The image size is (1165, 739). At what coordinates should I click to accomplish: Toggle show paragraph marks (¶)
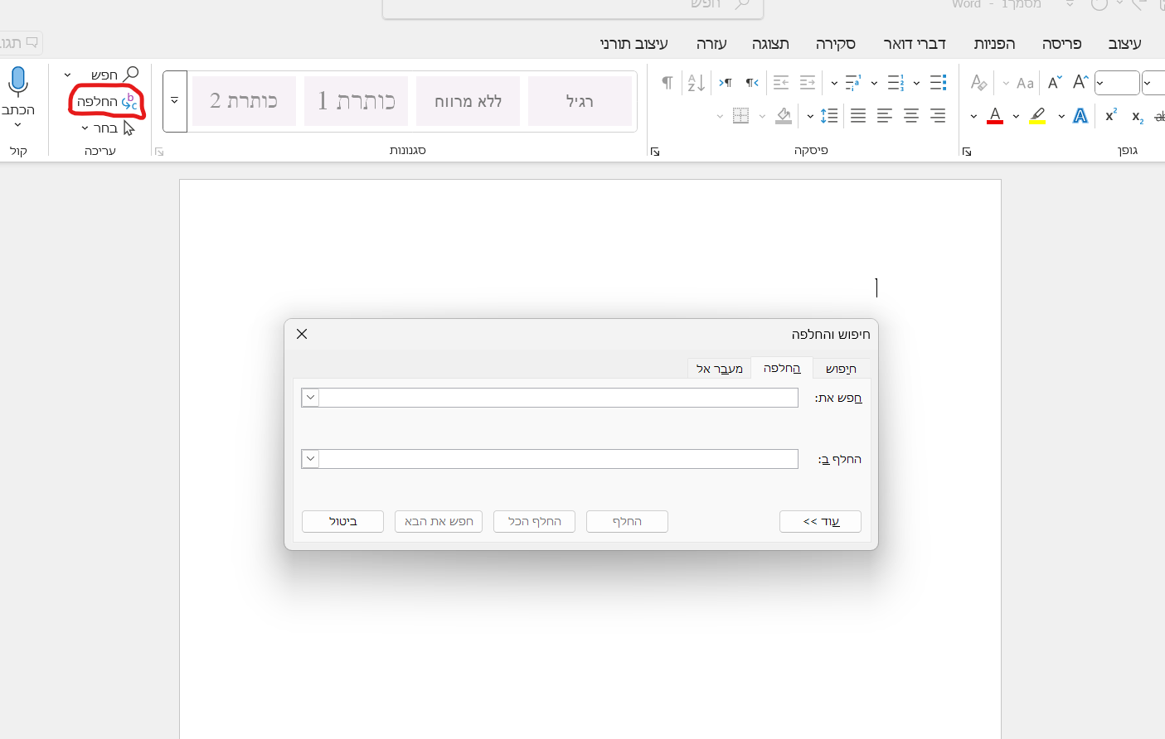(x=667, y=83)
